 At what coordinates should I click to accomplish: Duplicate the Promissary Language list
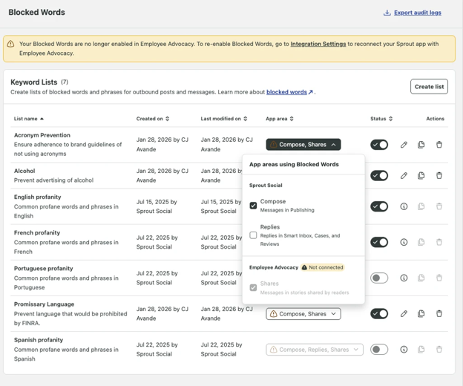click(x=421, y=314)
